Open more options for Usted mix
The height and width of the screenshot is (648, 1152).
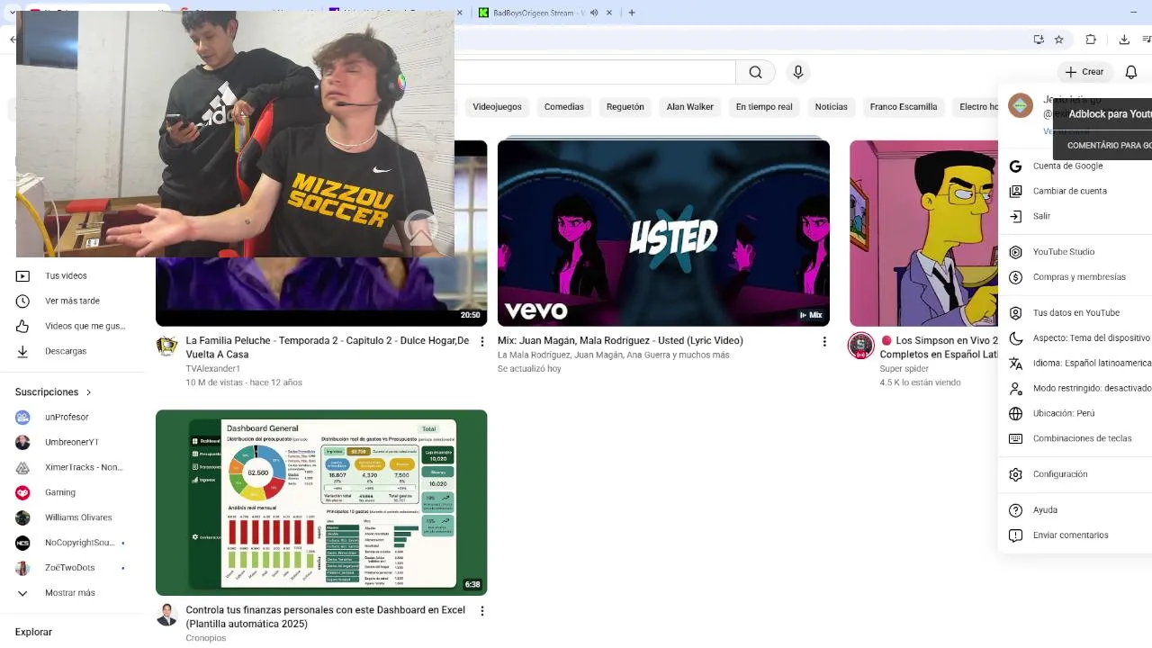tap(823, 341)
